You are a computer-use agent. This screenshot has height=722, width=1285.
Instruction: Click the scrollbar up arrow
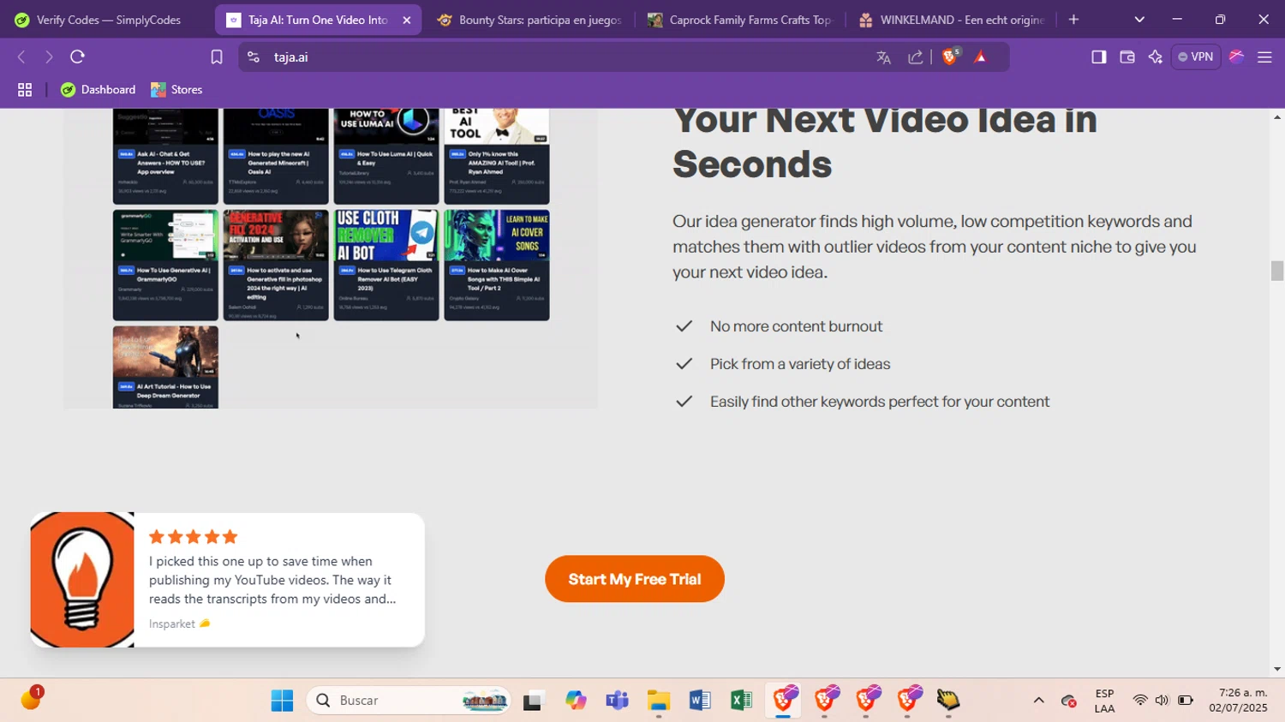1277,116
